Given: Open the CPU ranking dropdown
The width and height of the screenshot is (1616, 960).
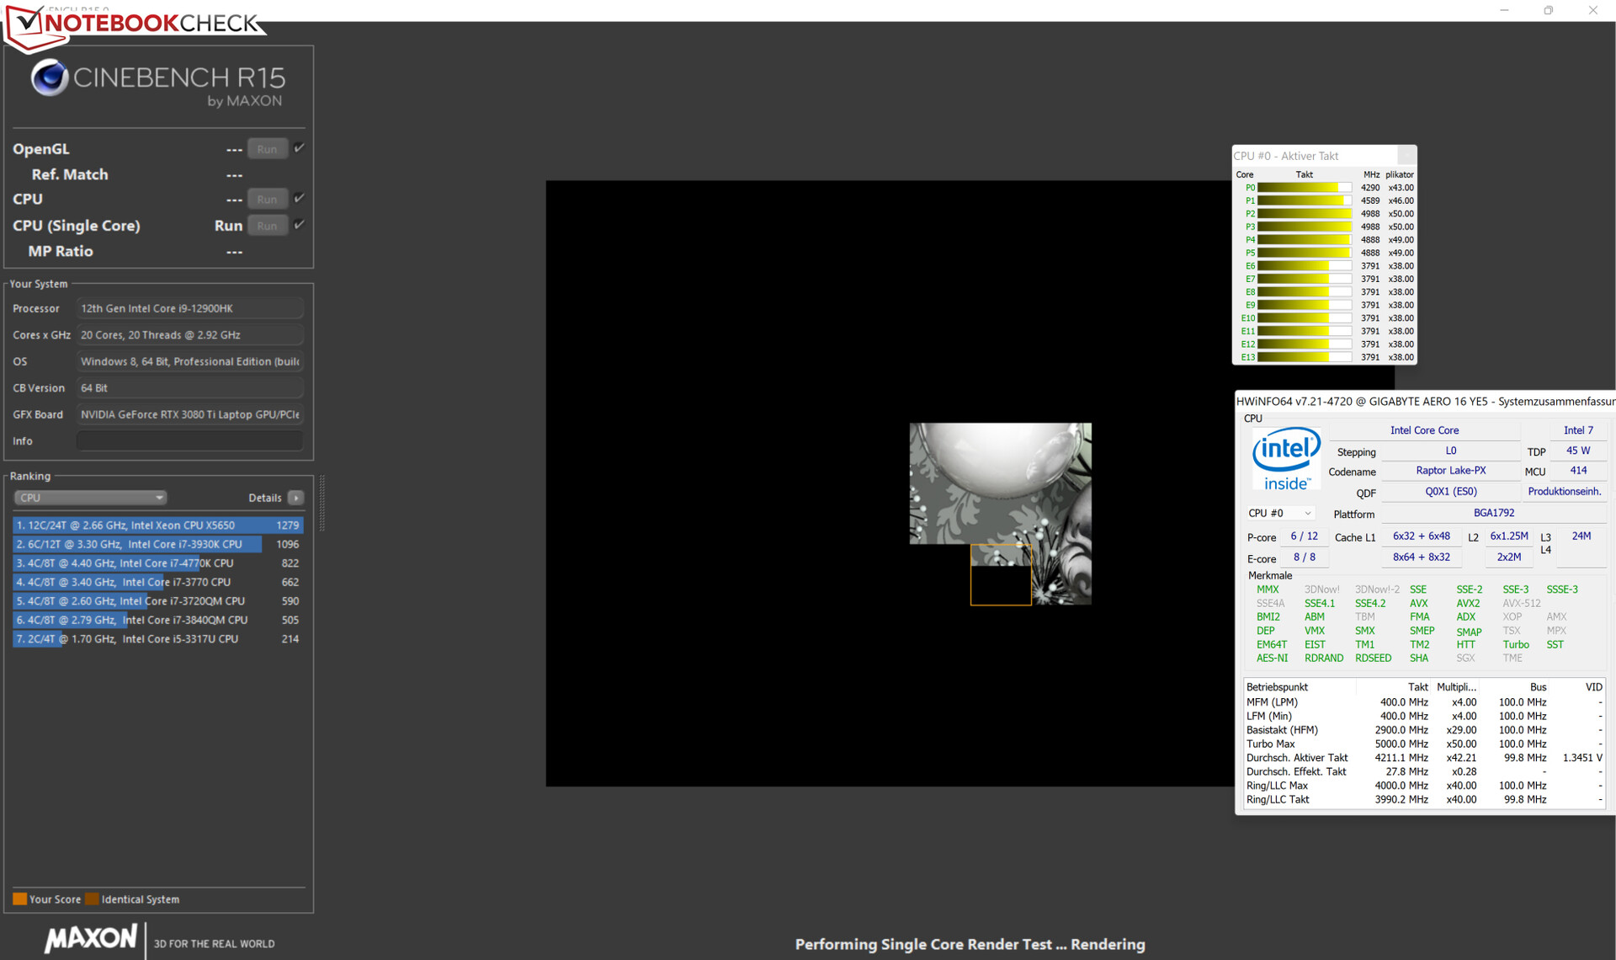Looking at the screenshot, I should [x=89, y=498].
